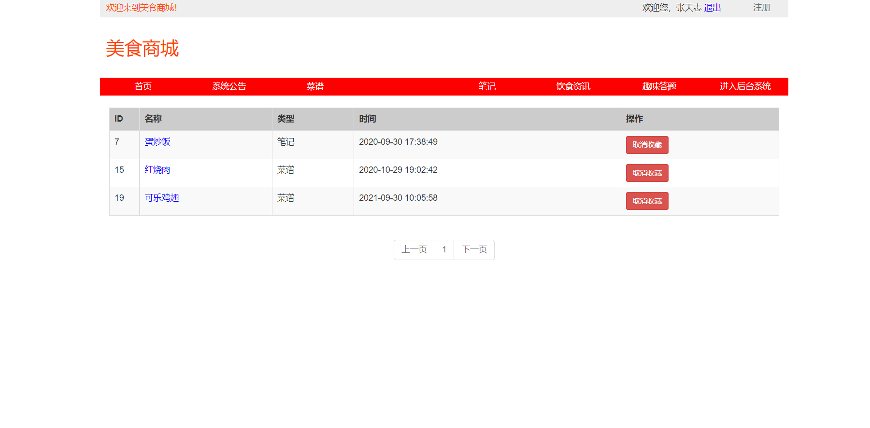
Task: Select 笔记 in the navigation bar
Action: 487,86
